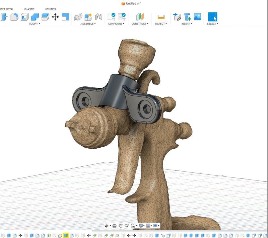Switch to the PLASTIC tab
The image size is (268, 238).
[x=29, y=9]
